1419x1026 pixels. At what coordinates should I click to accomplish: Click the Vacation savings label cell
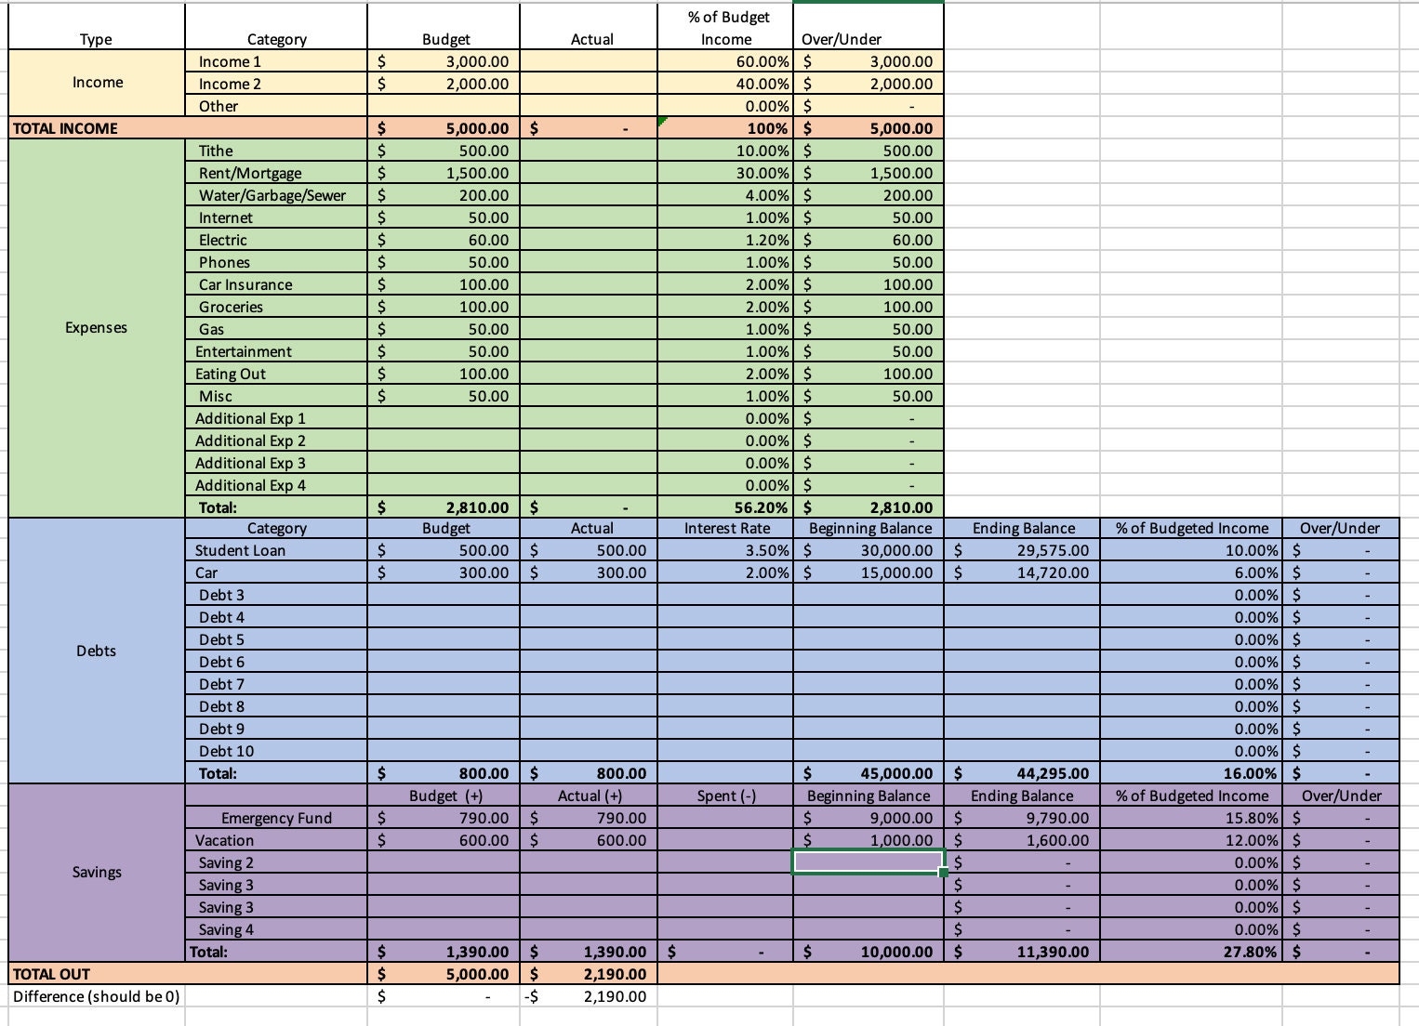[x=276, y=840]
